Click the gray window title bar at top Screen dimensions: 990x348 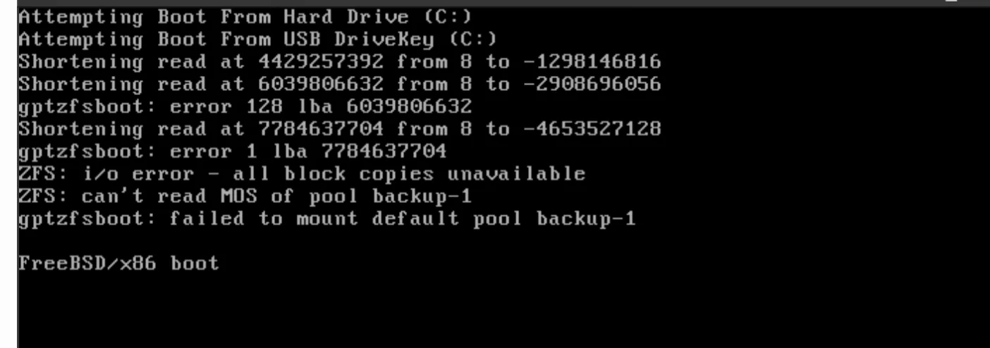495,2
